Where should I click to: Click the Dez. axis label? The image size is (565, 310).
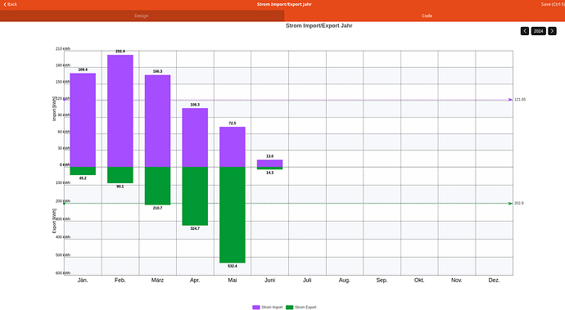pos(494,280)
